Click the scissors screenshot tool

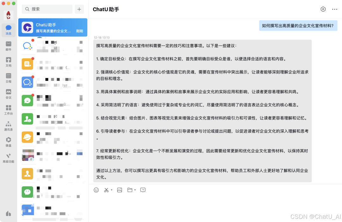pyautogui.click(x=106, y=190)
